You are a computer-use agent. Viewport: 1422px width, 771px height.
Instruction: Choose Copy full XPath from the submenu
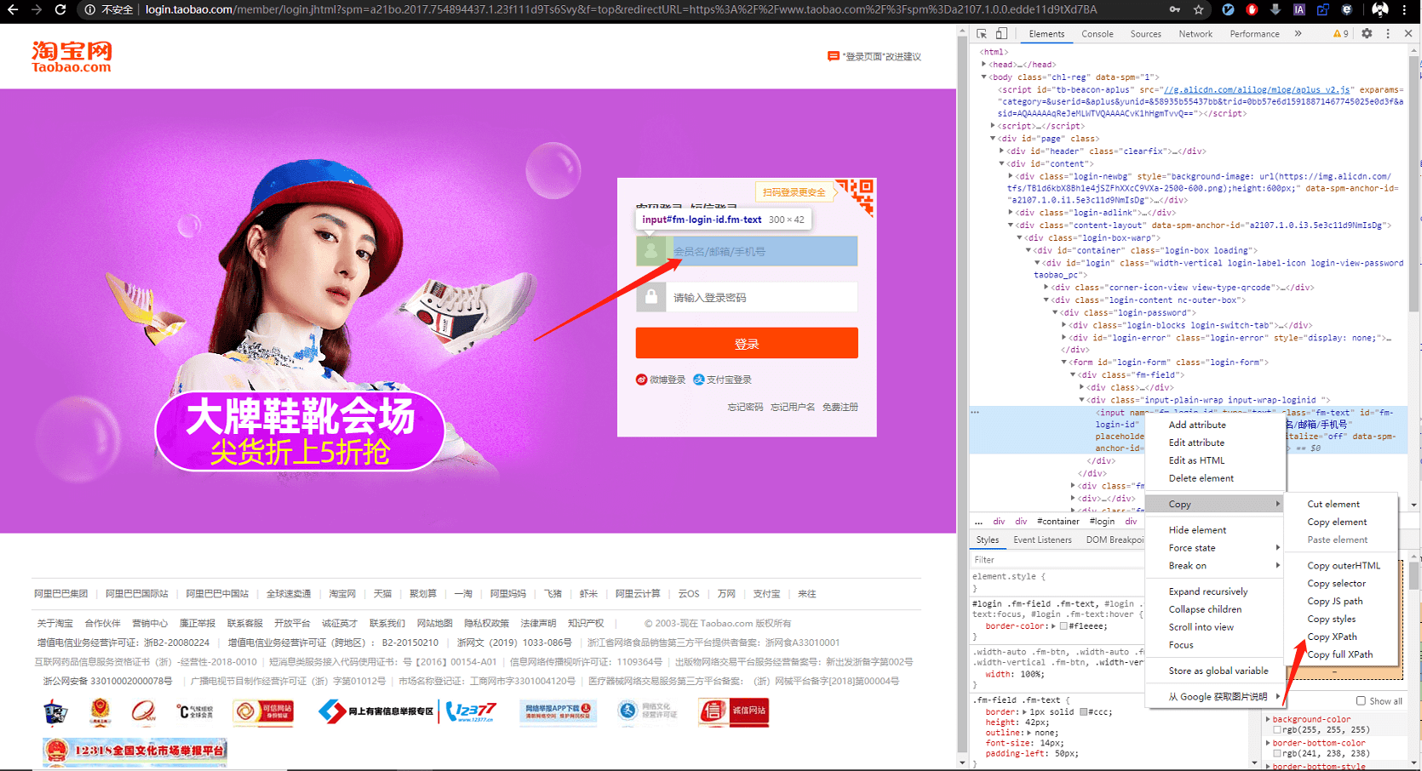tap(1341, 654)
